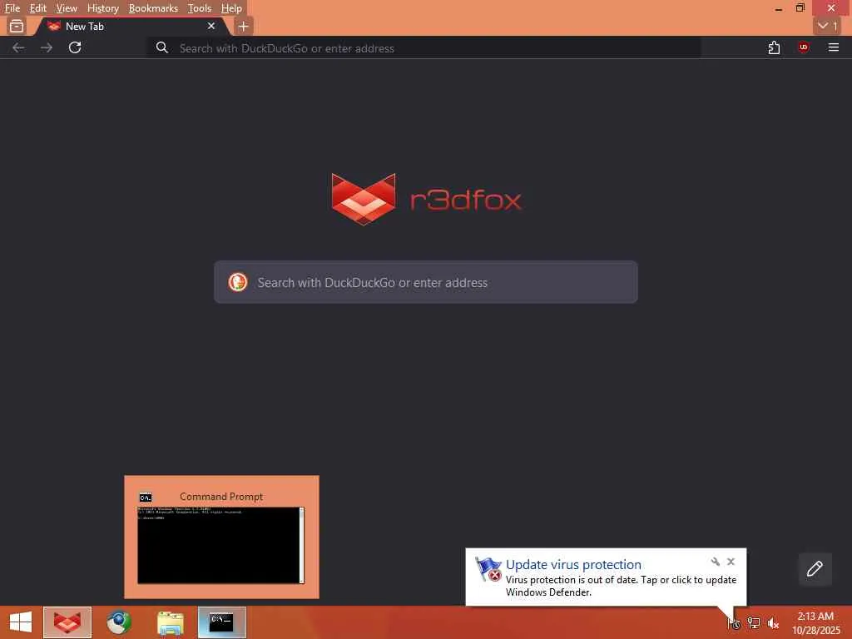Viewport: 852px width, 639px height.
Task: Open the Tools menu
Action: [x=200, y=8]
